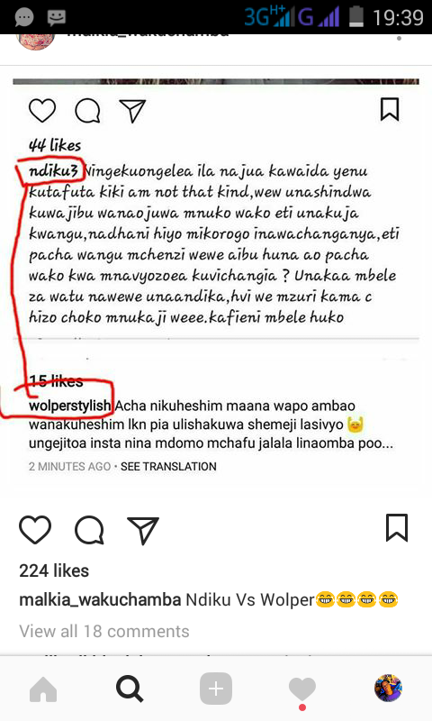
Task: Tap the upper bookmark icon in the image
Action: (390, 109)
